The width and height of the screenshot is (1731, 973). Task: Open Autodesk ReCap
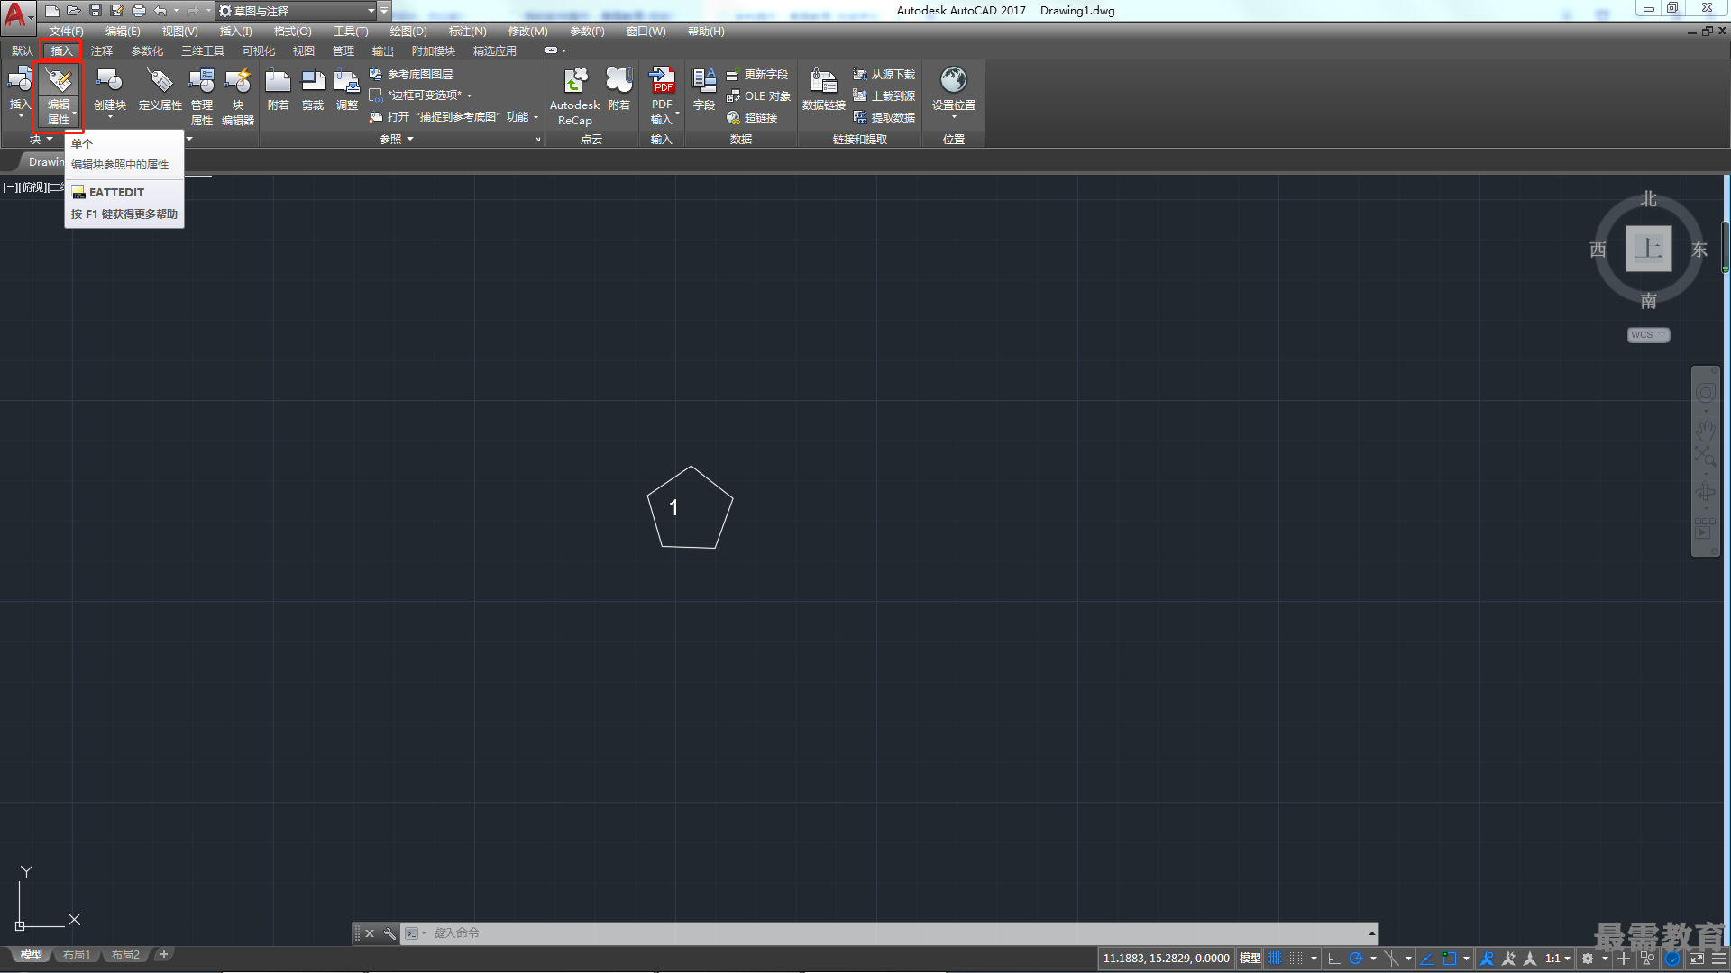(574, 95)
